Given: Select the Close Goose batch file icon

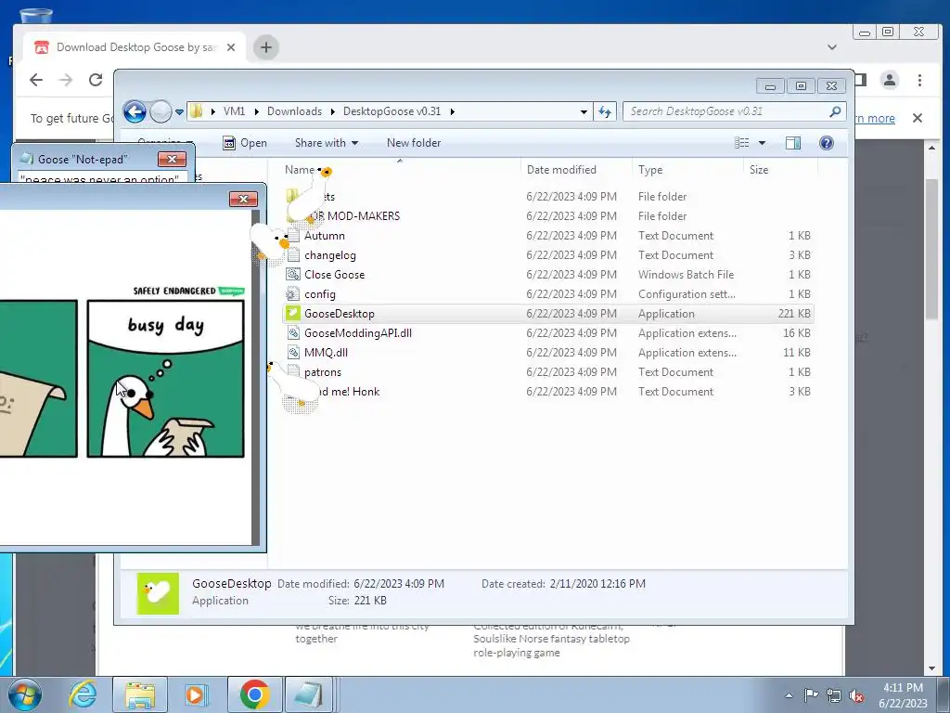Looking at the screenshot, I should click(293, 275).
